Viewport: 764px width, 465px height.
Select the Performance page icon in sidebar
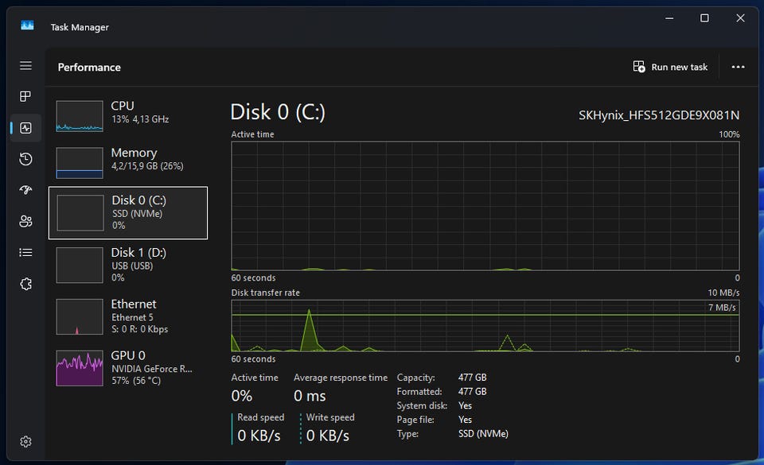[x=25, y=128]
